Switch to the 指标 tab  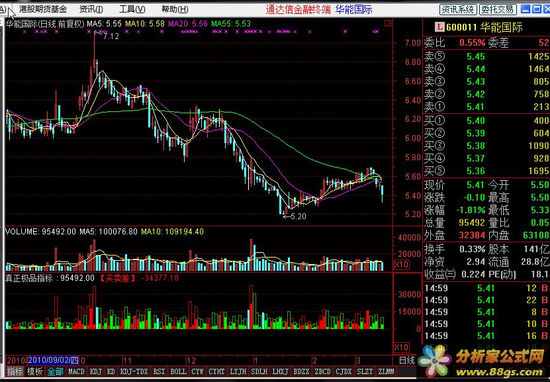click(x=15, y=371)
